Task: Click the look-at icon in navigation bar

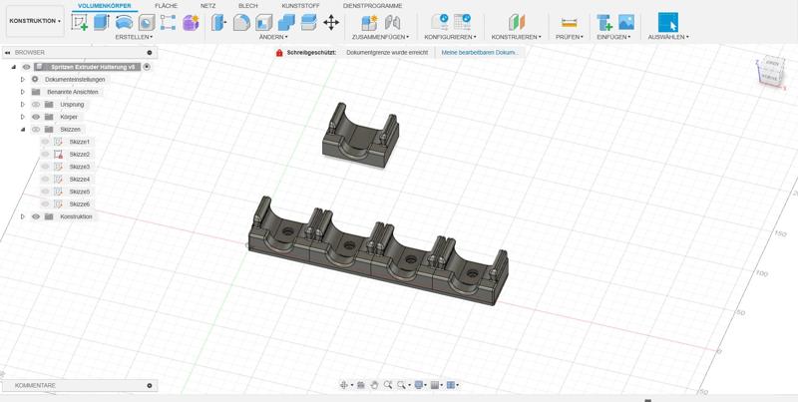Action: click(x=361, y=385)
